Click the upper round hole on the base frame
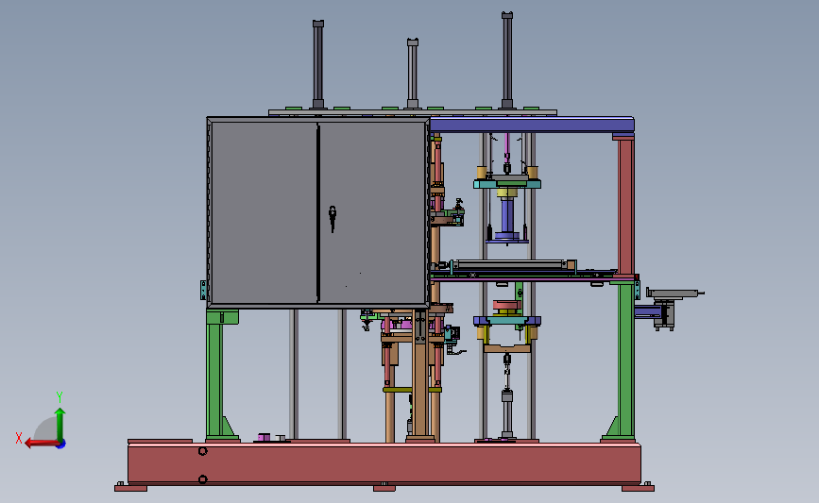The width and height of the screenshot is (819, 503). tap(203, 451)
